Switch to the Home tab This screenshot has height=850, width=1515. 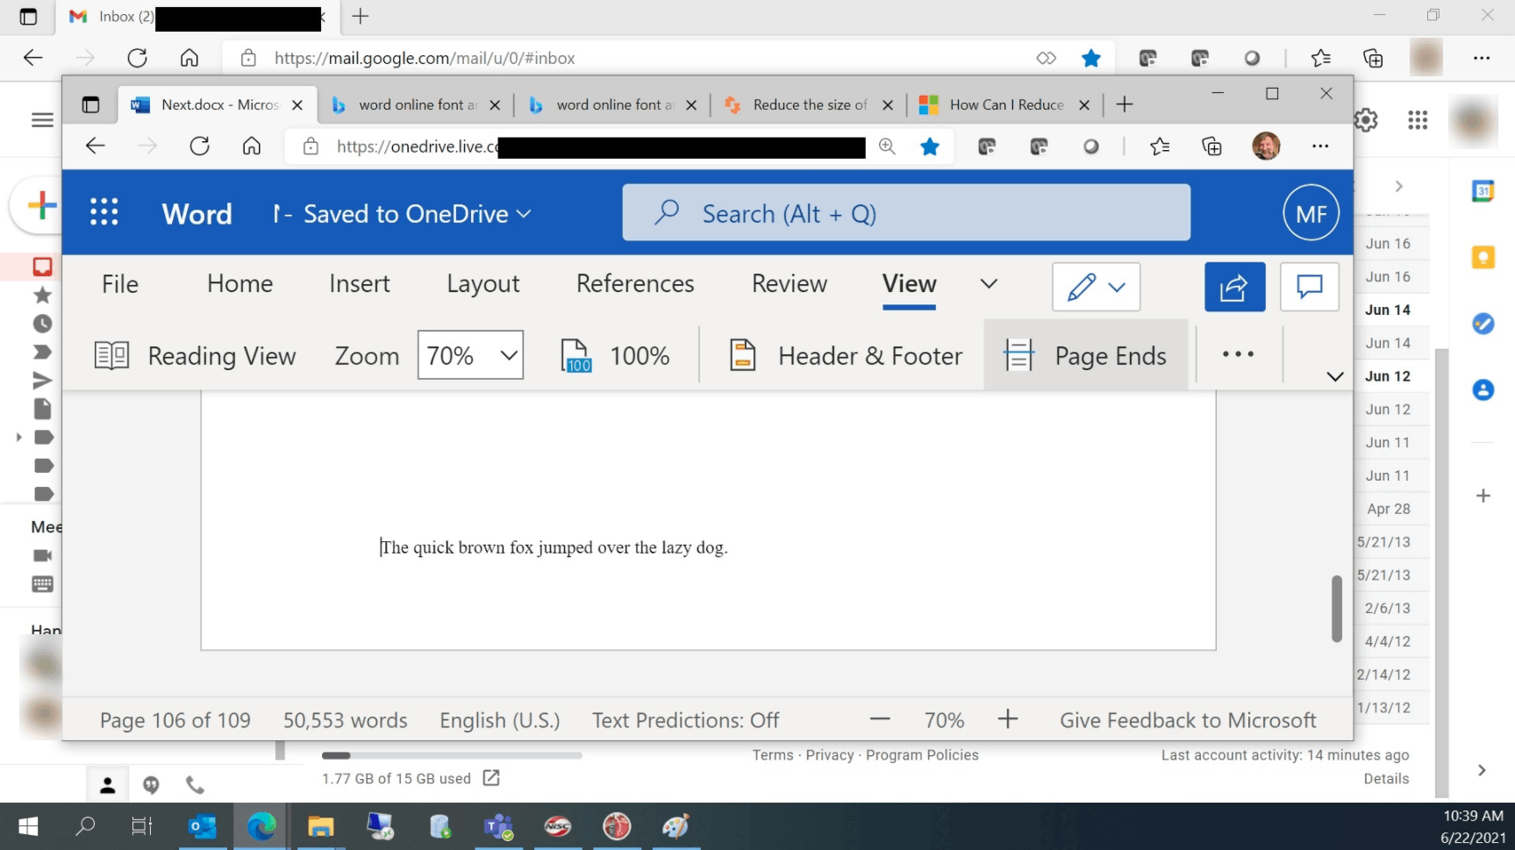(x=239, y=284)
